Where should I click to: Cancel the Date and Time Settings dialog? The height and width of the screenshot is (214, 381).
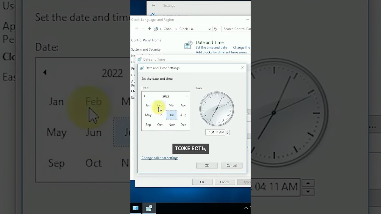tap(232, 166)
